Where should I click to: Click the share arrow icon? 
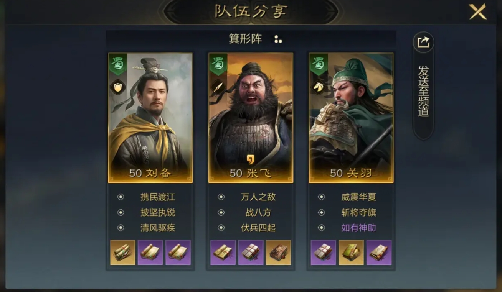click(423, 42)
